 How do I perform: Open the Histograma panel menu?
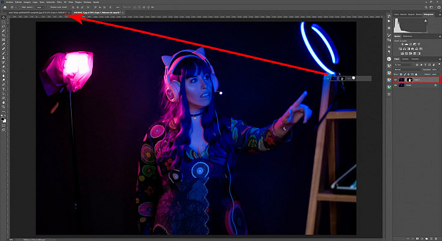point(440,14)
